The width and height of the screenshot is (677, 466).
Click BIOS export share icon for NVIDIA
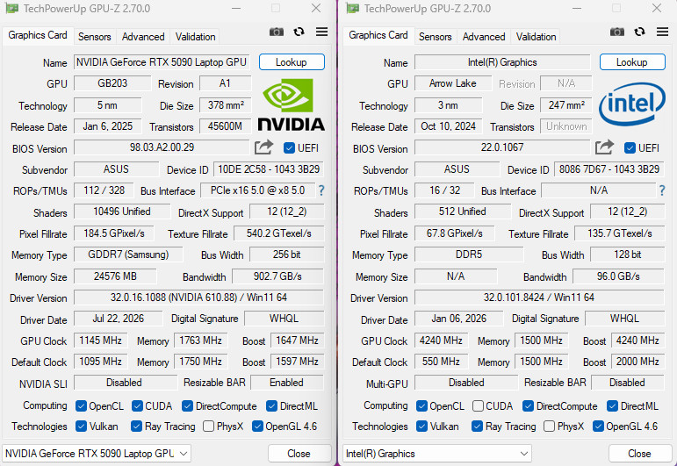[x=263, y=147]
